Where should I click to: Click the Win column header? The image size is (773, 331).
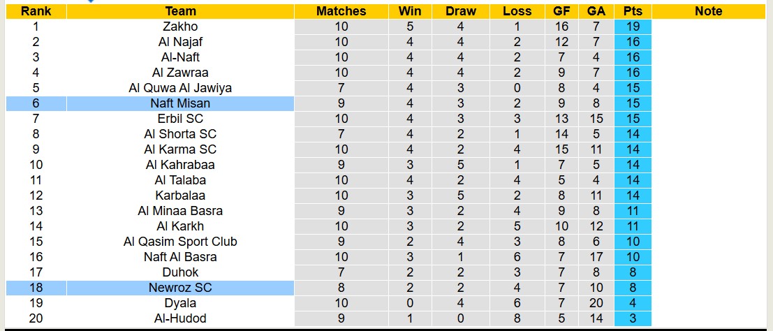coord(410,11)
